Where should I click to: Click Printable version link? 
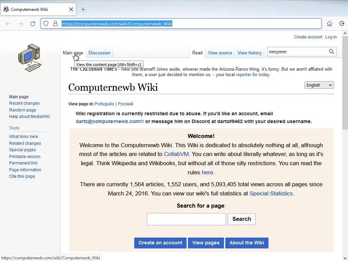coord(25,156)
